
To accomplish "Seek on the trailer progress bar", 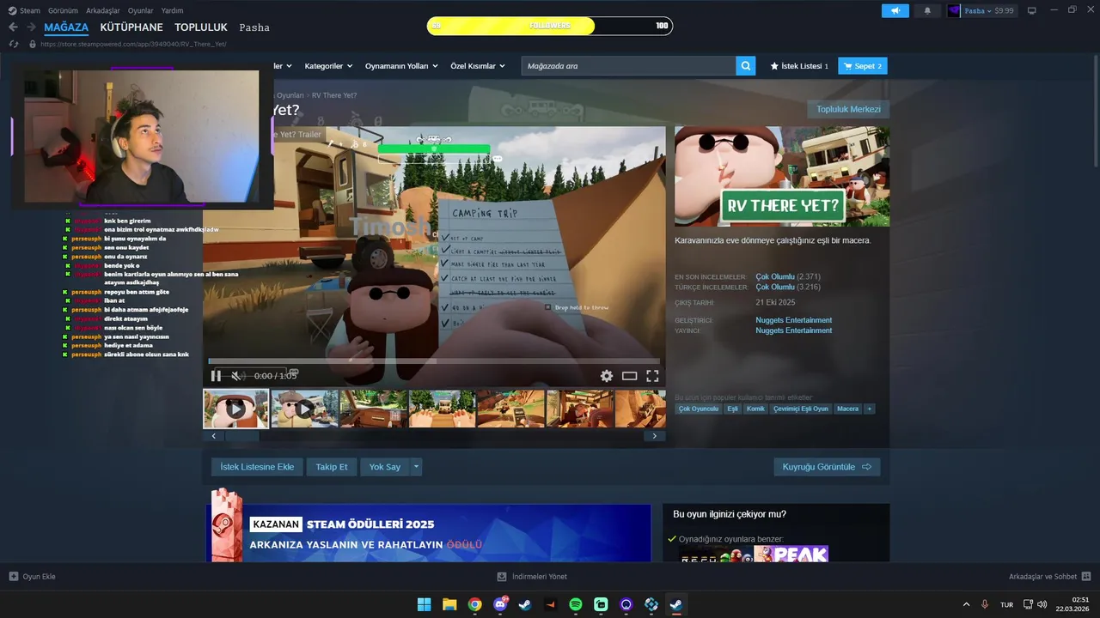I will 434,361.
